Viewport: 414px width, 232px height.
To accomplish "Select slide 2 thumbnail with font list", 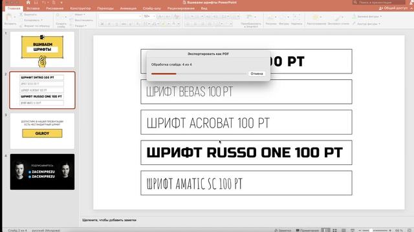I will 42,90.
